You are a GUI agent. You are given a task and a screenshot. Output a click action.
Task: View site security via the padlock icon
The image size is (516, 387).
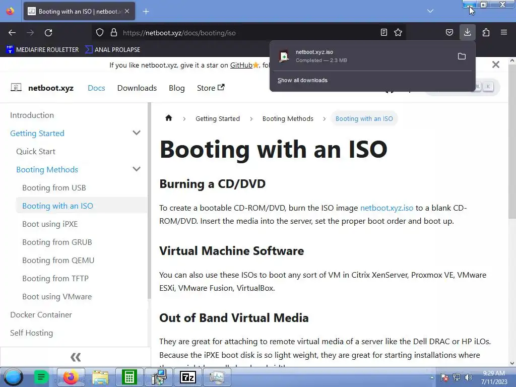[x=114, y=33]
